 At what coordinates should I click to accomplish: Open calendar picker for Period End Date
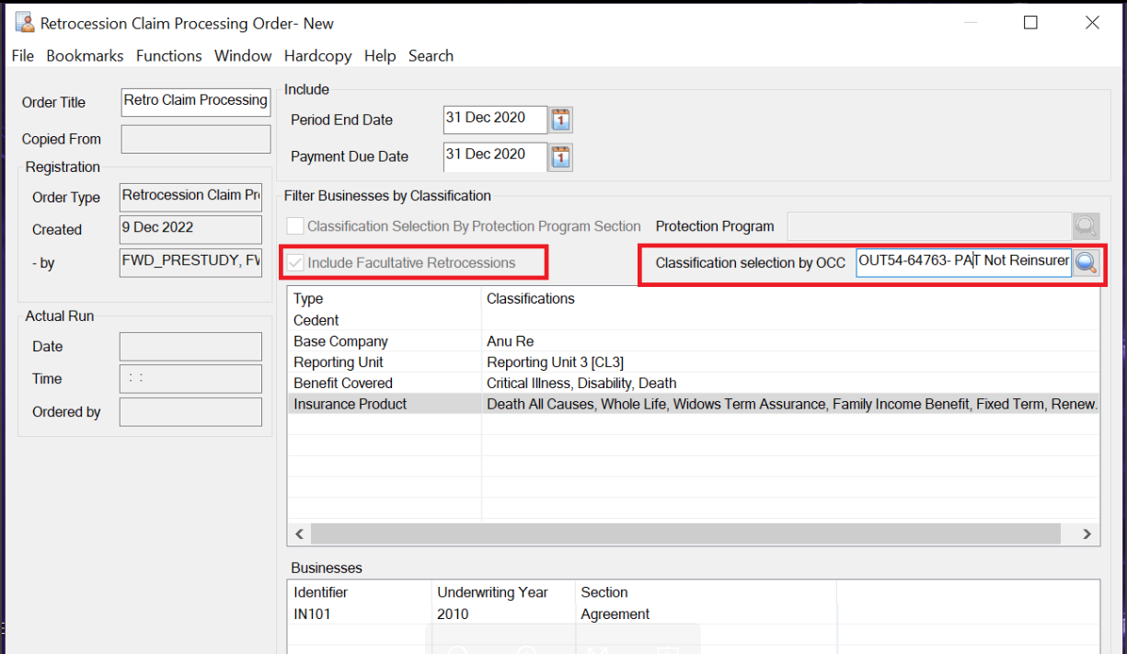point(560,120)
